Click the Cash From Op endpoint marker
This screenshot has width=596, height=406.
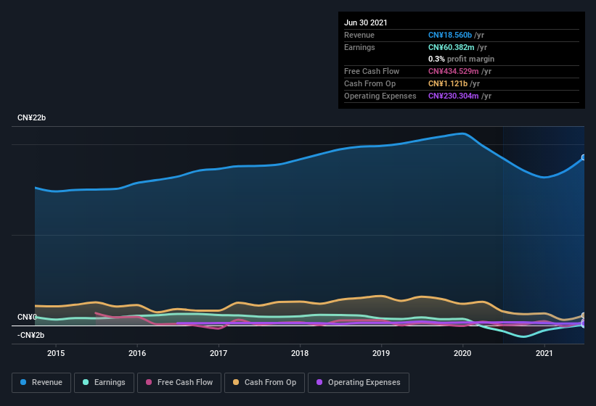coord(584,315)
